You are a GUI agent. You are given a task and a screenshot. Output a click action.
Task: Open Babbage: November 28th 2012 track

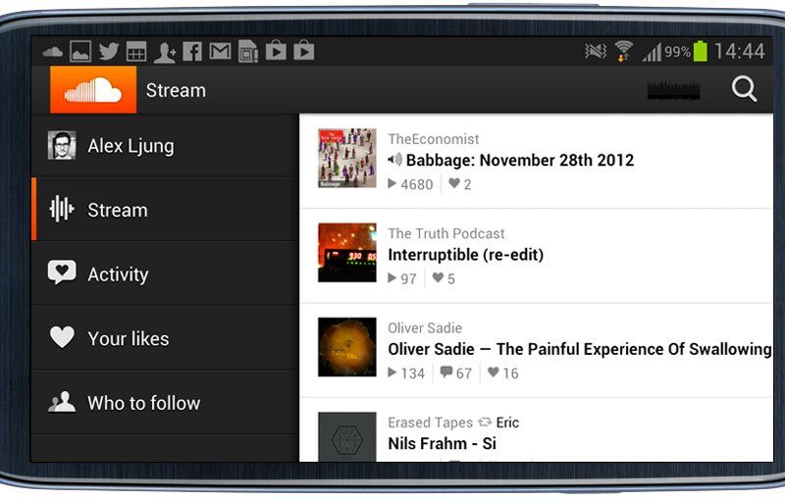(520, 160)
